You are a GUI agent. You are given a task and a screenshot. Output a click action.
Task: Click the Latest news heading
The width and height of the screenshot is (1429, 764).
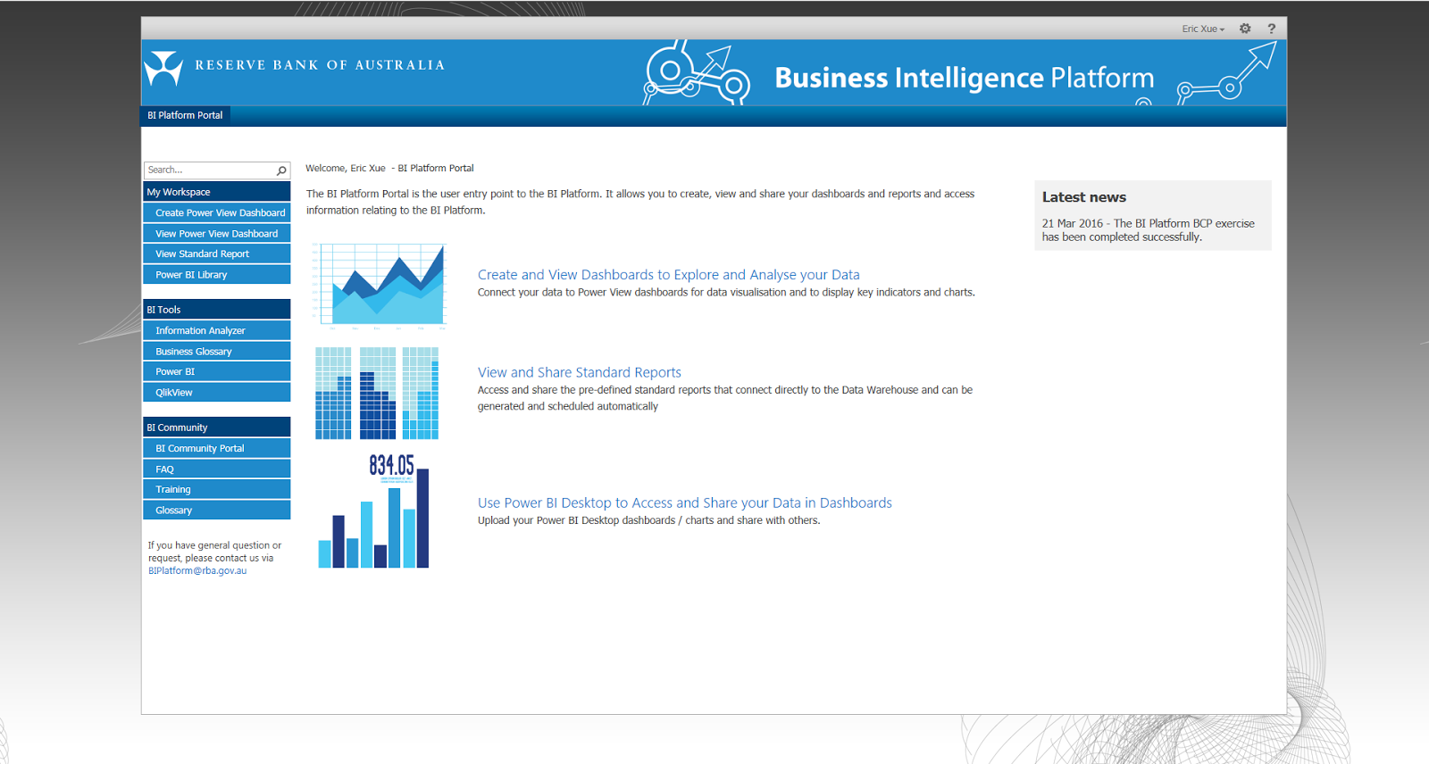(1083, 197)
